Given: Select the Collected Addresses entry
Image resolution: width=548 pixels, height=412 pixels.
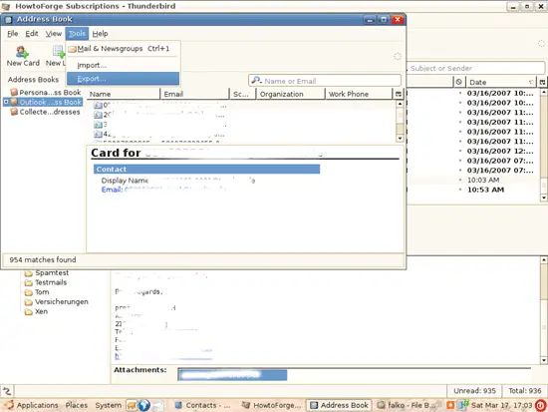Looking at the screenshot, I should pyautogui.click(x=50, y=112).
